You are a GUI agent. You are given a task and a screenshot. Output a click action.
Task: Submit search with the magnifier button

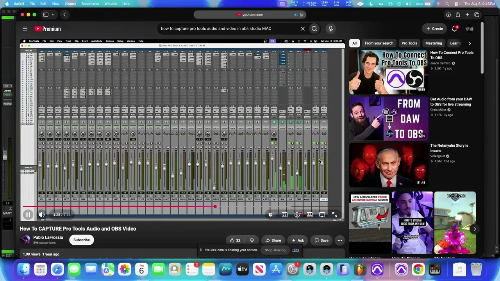[314, 28]
